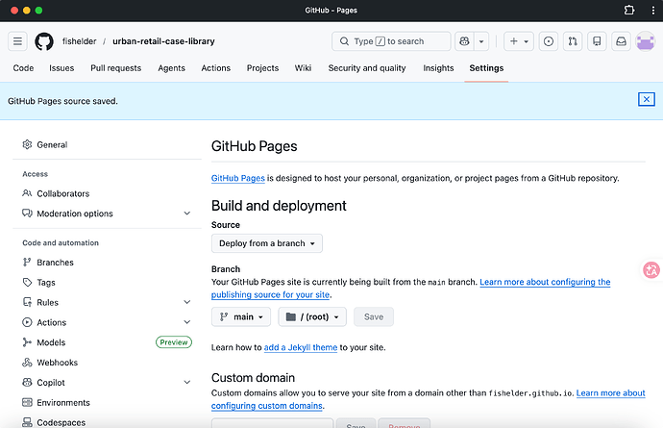Open the Deploy from a branch dropdown
663x428 pixels.
tap(267, 243)
